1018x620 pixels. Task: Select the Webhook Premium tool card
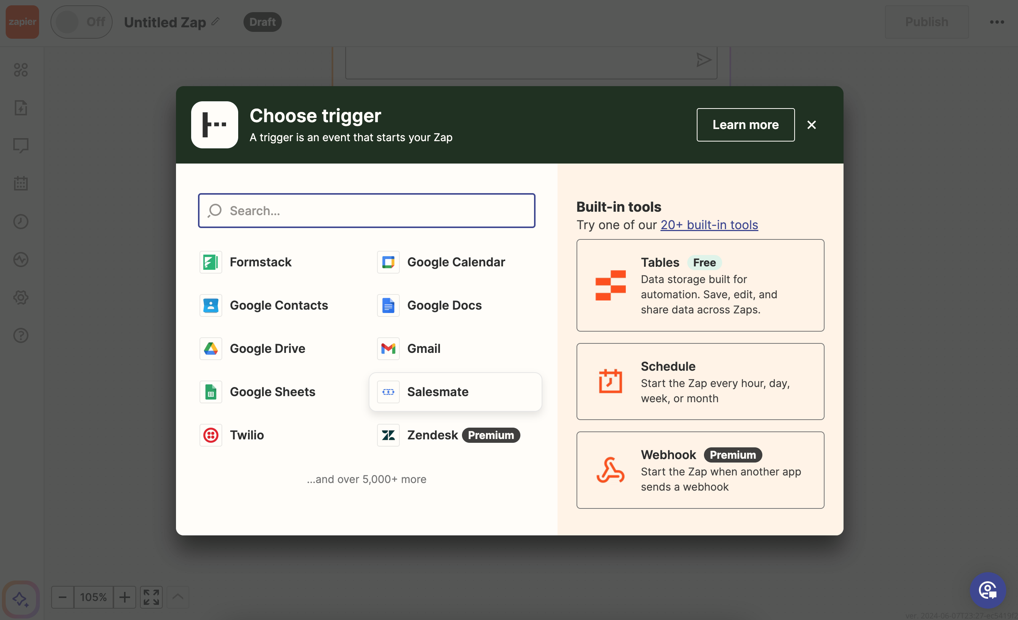(700, 470)
